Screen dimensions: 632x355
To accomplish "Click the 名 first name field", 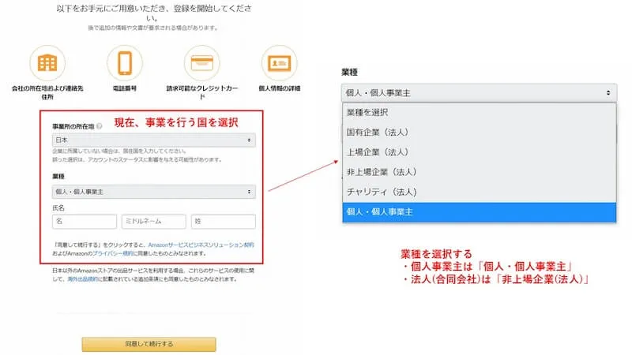I will [84, 222].
